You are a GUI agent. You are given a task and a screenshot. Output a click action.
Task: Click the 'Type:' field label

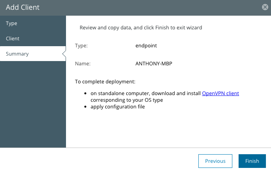(81, 46)
